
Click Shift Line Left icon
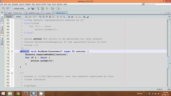coord(69,17)
